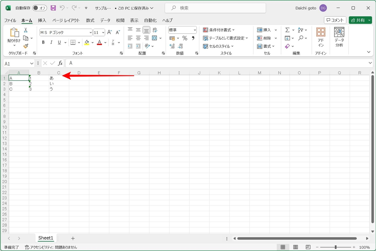The width and height of the screenshot is (376, 251).
Task: Switch to the 挿入 ribbon tab
Action: click(42, 20)
